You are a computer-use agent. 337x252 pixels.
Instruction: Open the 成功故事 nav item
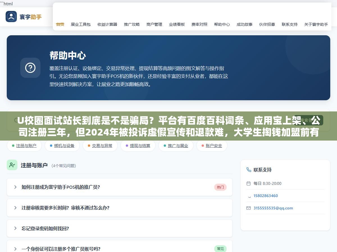[244, 24]
